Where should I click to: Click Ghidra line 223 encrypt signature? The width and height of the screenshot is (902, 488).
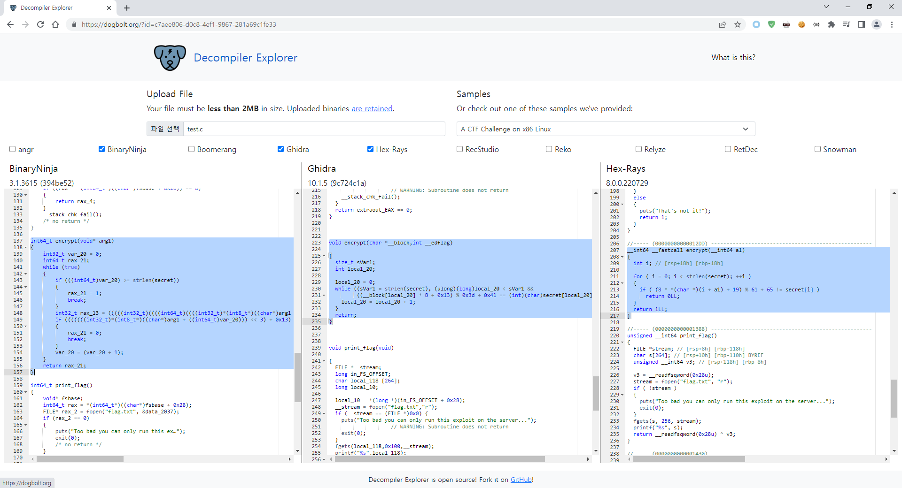390,243
